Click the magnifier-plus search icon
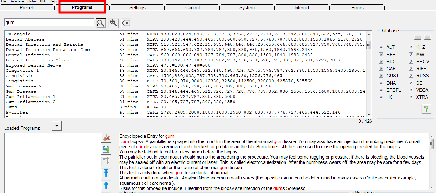The width and height of the screenshot is (436, 193). click(x=113, y=23)
